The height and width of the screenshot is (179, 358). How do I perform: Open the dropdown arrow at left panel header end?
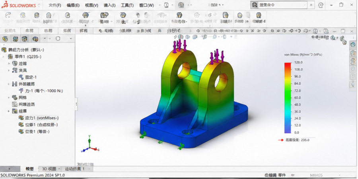71,39
